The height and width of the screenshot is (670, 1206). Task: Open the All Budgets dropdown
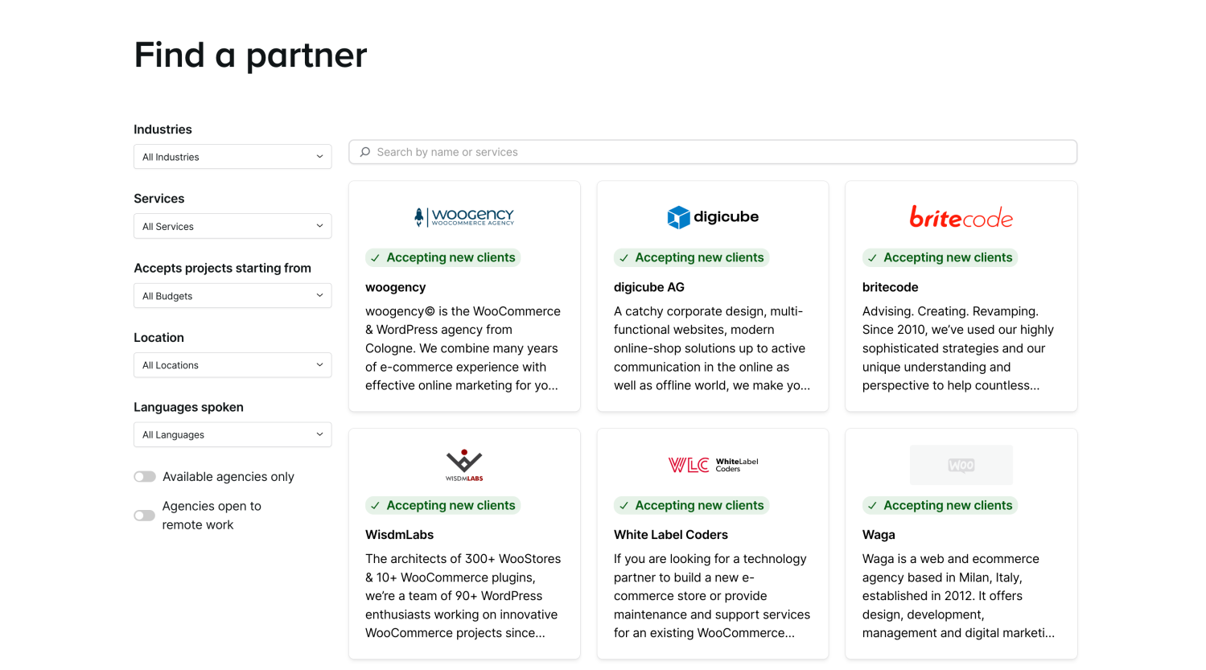point(232,296)
